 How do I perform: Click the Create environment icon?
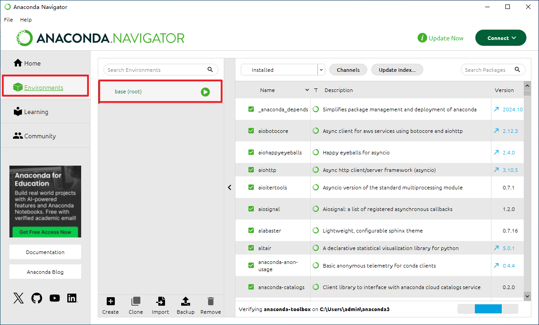(110, 301)
